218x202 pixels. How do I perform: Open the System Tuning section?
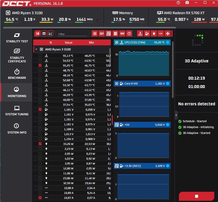(x=17, y=111)
